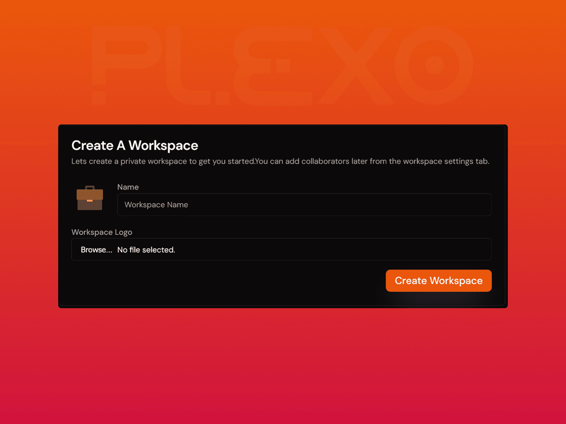Click the small square inside logo's E
566x424 pixels.
(283, 66)
